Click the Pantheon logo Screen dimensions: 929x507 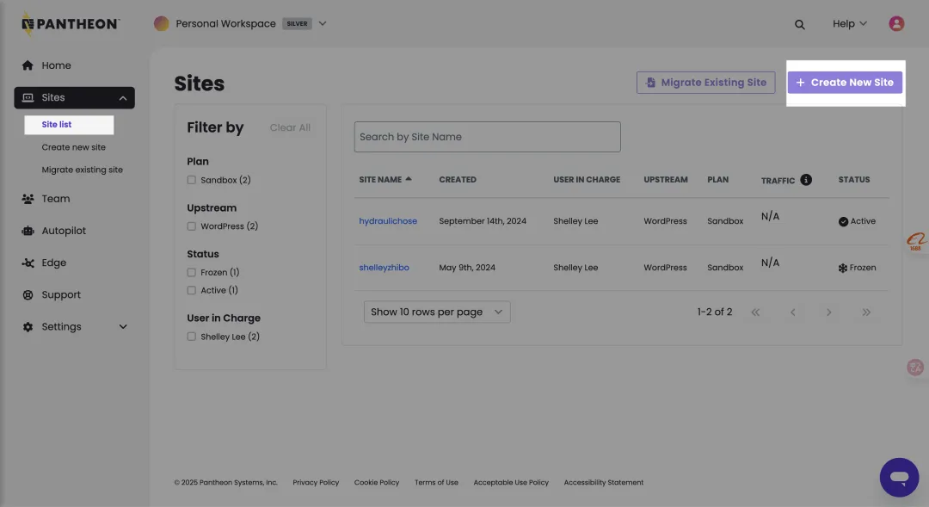(x=71, y=24)
